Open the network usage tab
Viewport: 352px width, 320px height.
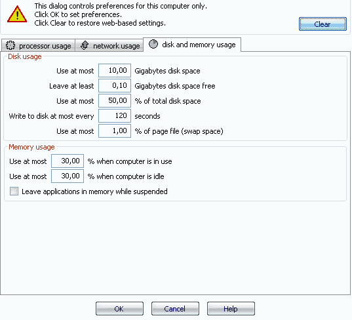[x=109, y=46]
